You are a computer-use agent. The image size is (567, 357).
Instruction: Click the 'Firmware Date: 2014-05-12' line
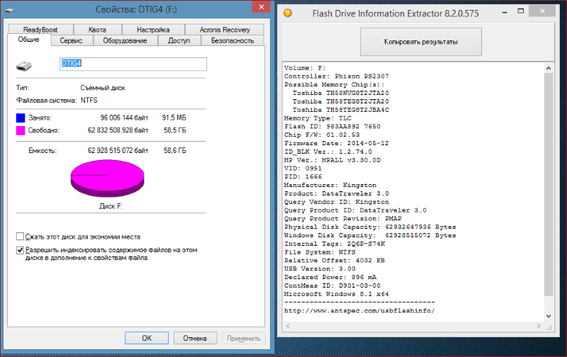click(336, 143)
